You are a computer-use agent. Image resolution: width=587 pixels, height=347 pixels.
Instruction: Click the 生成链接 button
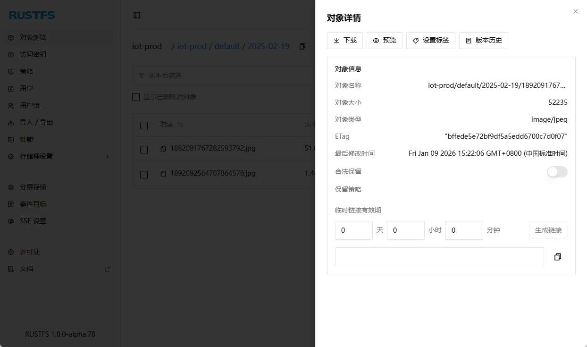(548, 230)
